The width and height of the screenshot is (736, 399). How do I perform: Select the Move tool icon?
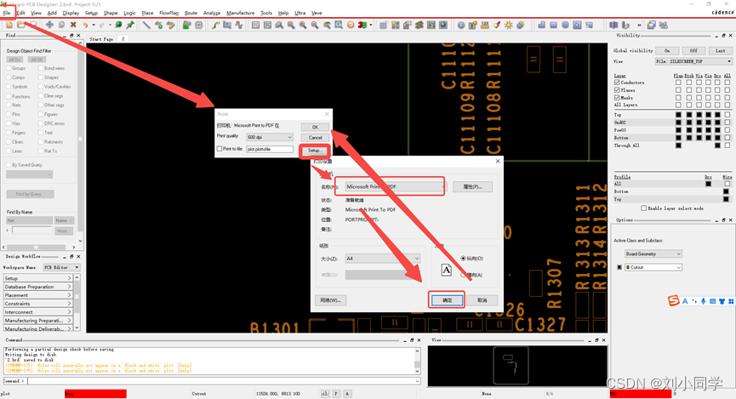[x=49, y=26]
